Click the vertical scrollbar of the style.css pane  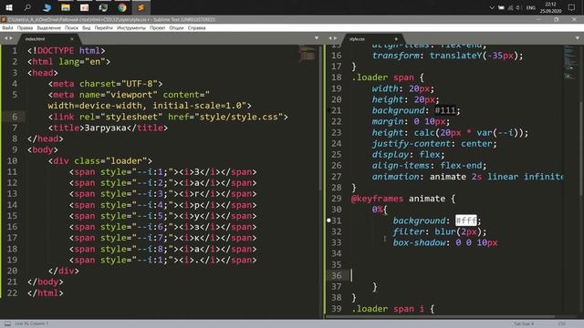(x=581, y=149)
